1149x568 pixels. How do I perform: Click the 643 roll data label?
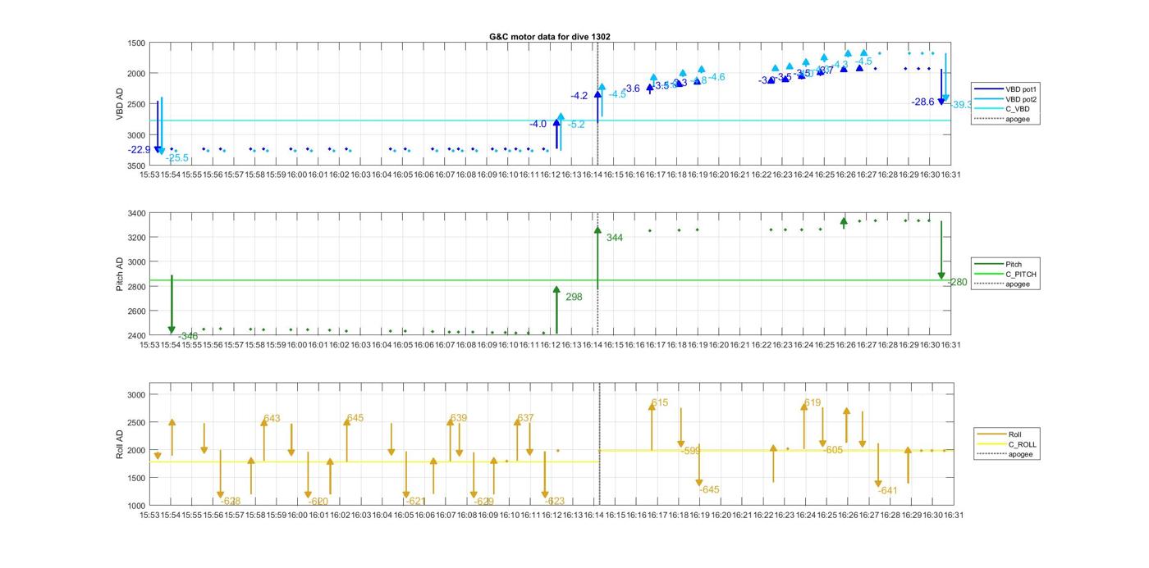point(272,419)
